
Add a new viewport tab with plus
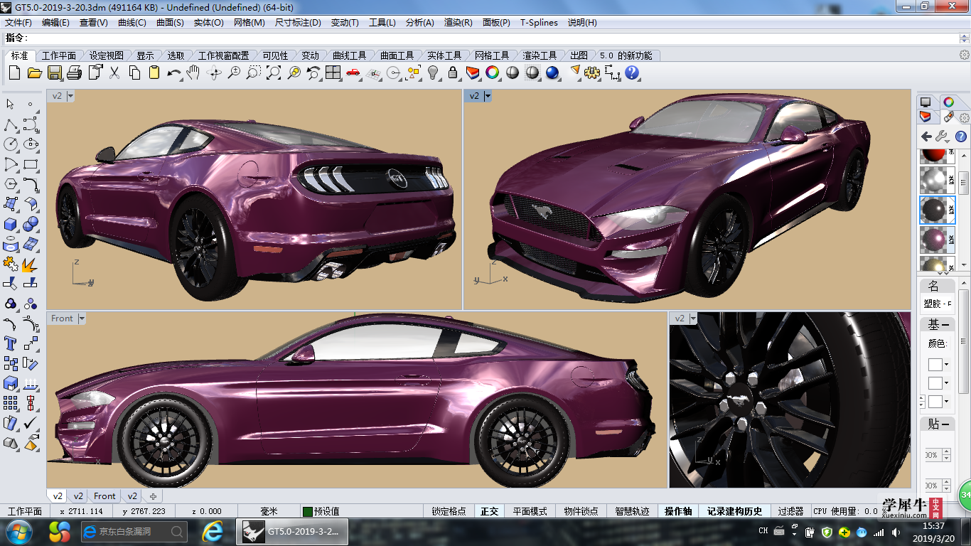click(152, 496)
